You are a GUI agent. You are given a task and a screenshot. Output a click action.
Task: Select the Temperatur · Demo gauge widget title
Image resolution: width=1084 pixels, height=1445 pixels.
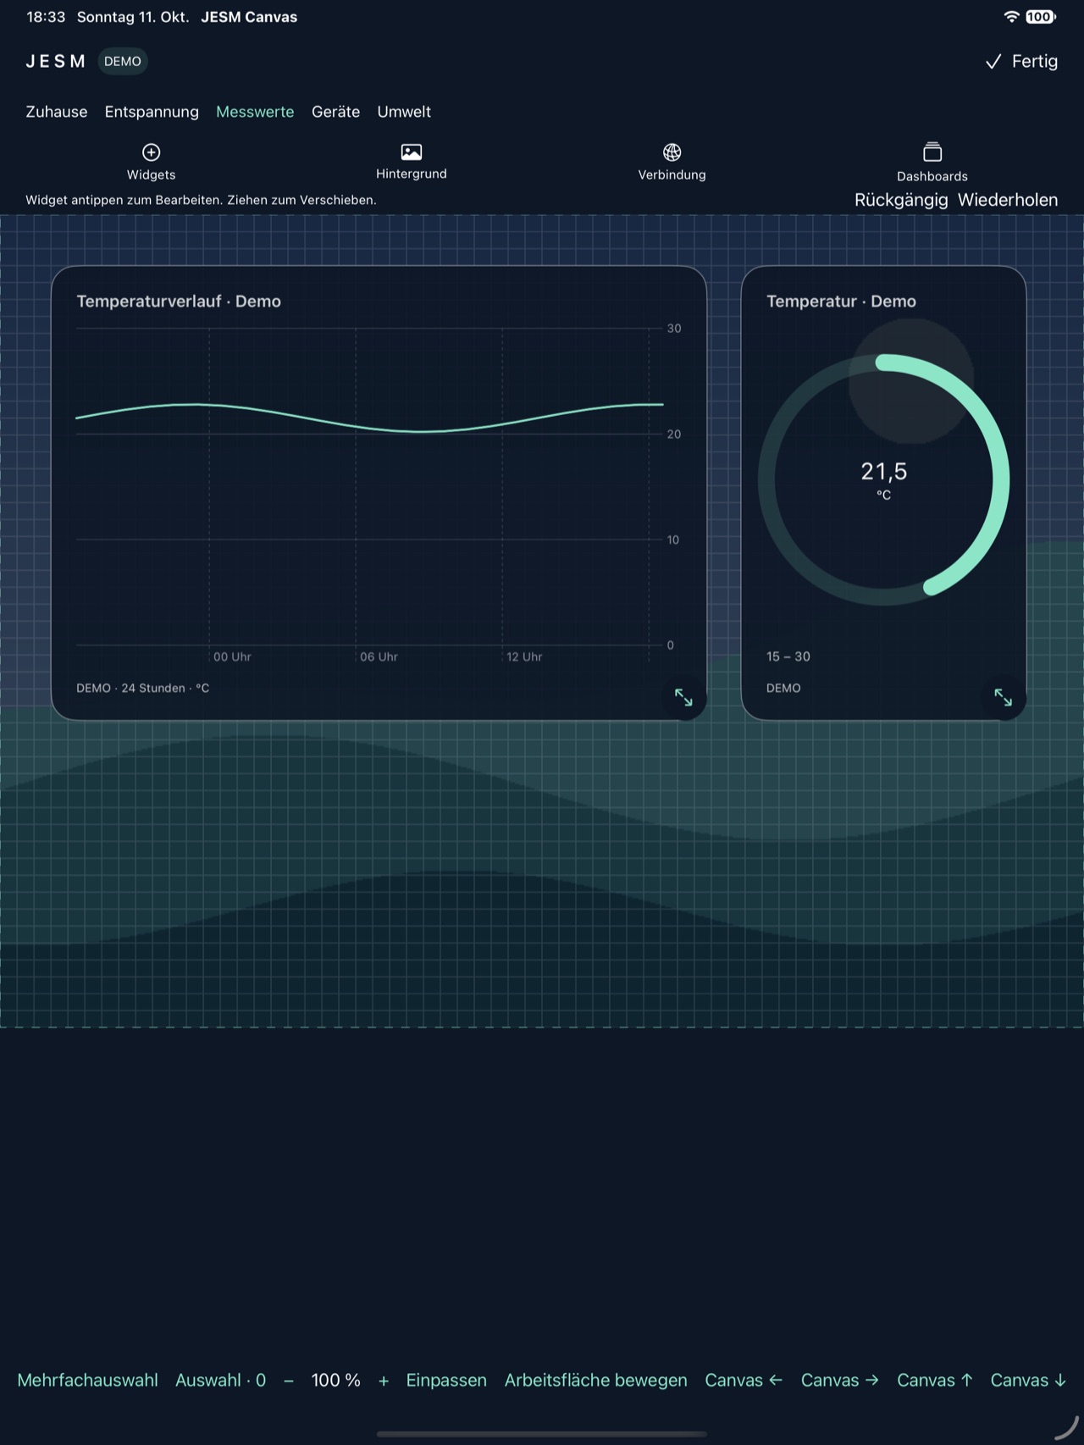pyautogui.click(x=841, y=302)
